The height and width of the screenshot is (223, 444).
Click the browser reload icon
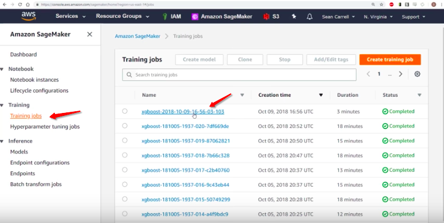pos(20,5)
